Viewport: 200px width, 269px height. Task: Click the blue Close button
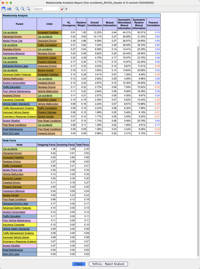(79, 264)
